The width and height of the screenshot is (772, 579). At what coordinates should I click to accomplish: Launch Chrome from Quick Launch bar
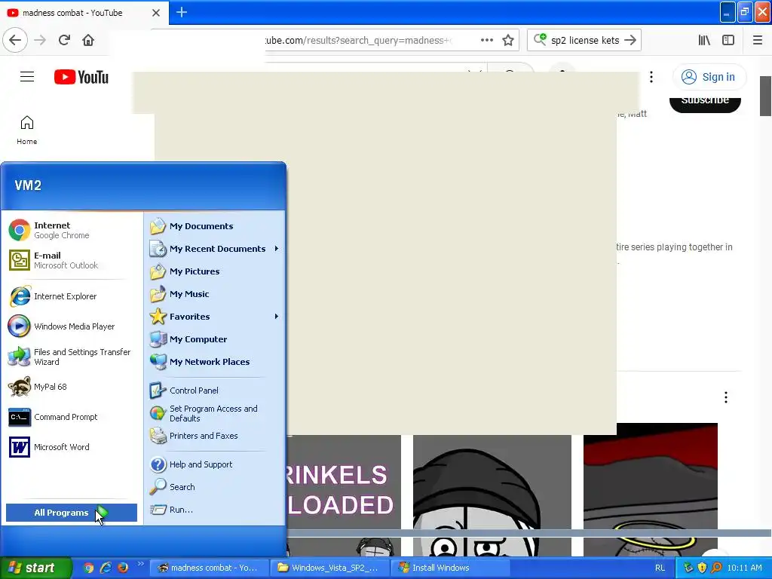click(x=88, y=568)
